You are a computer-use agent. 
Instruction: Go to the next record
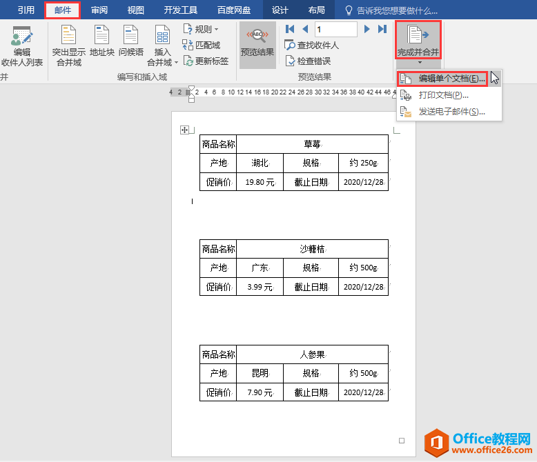point(367,29)
